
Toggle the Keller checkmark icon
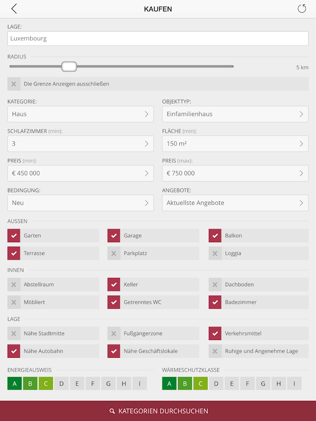click(114, 284)
